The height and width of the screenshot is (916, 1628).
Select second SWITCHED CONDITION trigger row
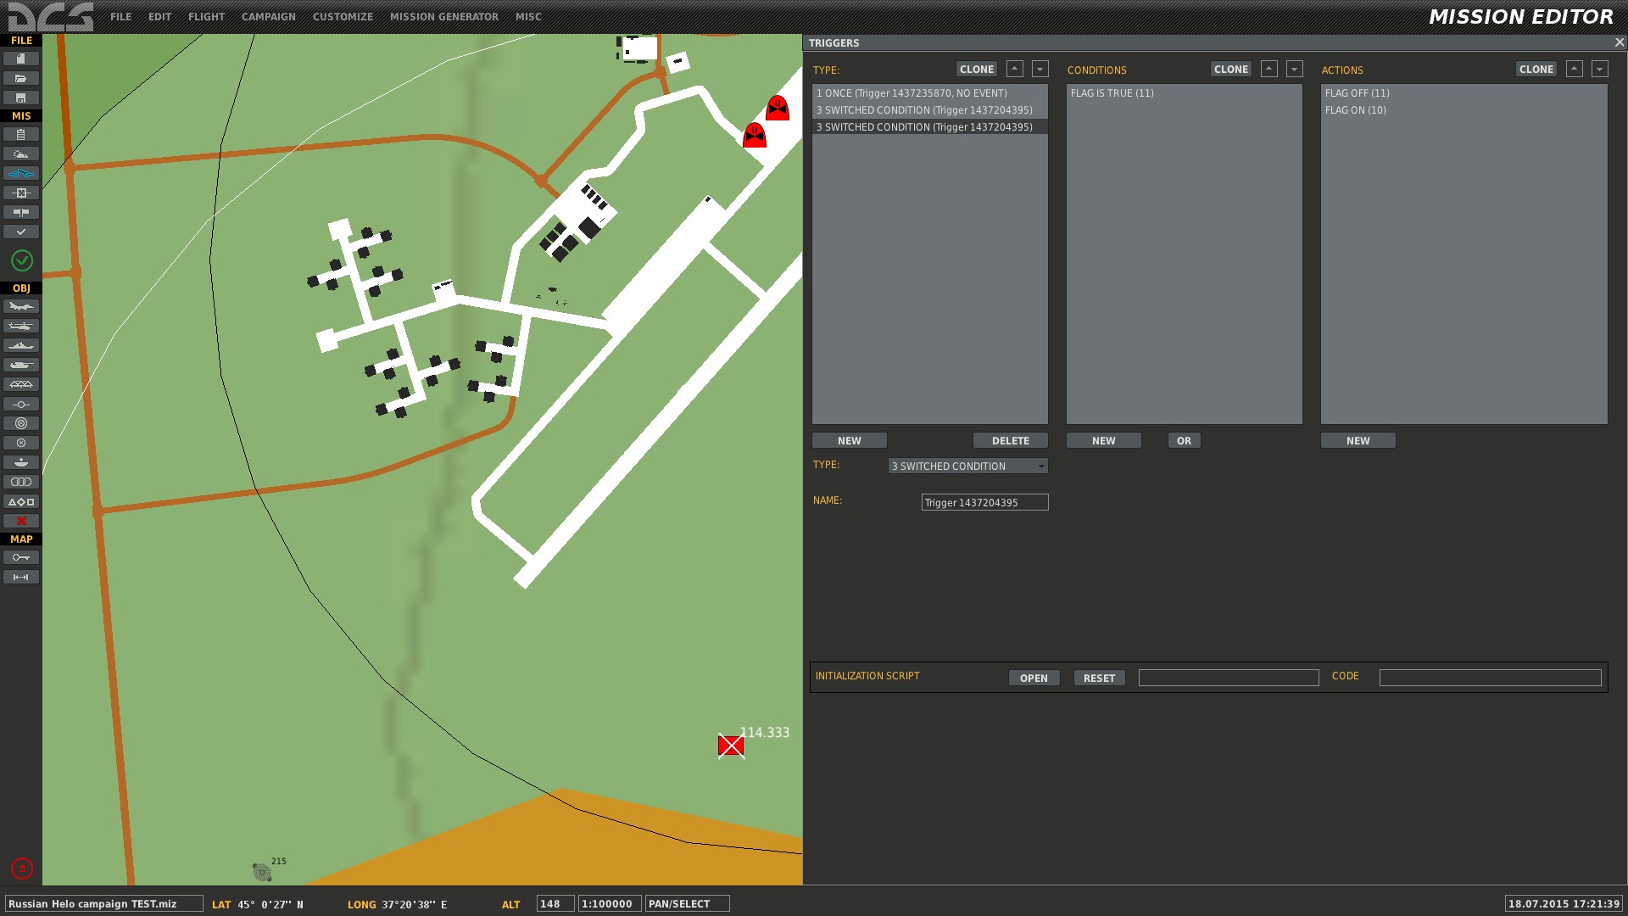930,110
